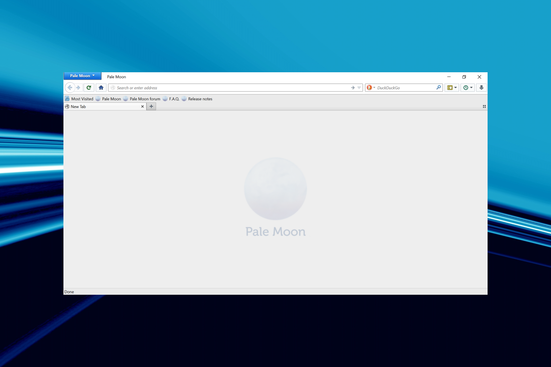
Task: Select the New Tab tab
Action: tap(105, 107)
